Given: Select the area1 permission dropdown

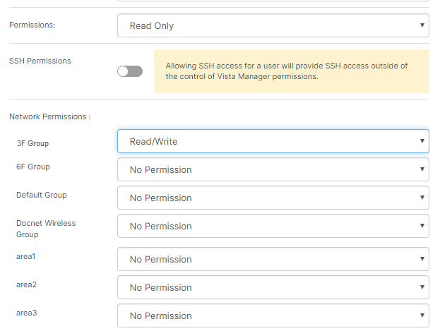Looking at the screenshot, I should tap(273, 259).
